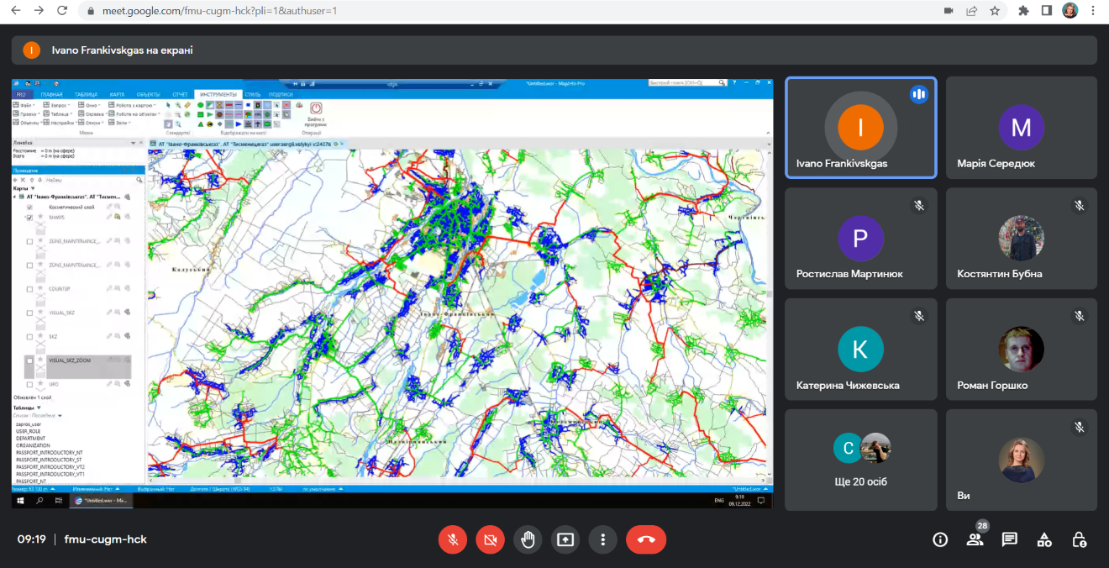
Task: Click the red leave call button
Action: point(645,539)
